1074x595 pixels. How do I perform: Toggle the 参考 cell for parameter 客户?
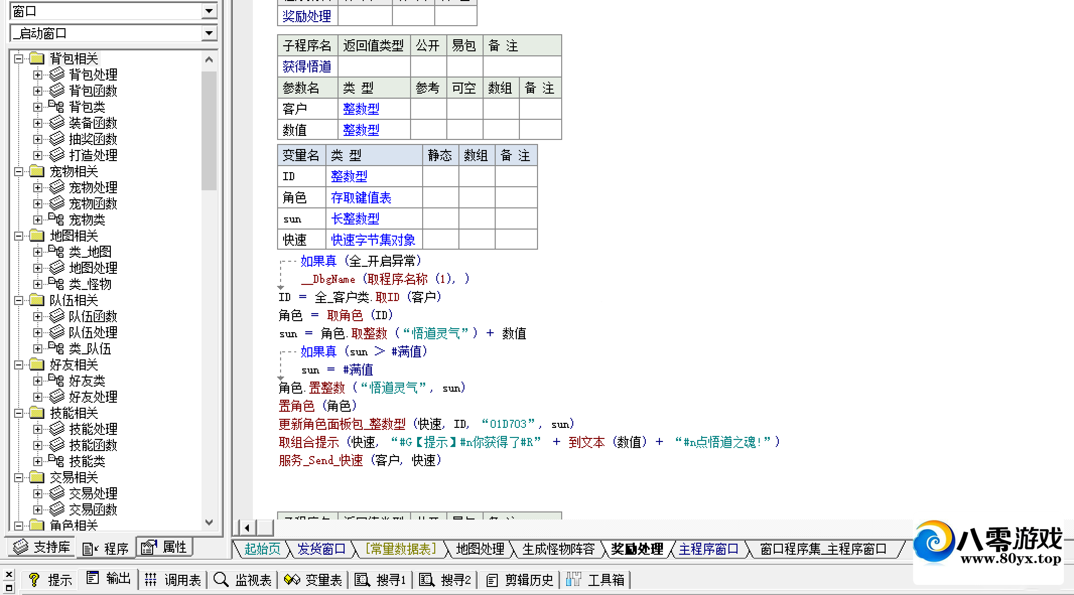coord(428,109)
